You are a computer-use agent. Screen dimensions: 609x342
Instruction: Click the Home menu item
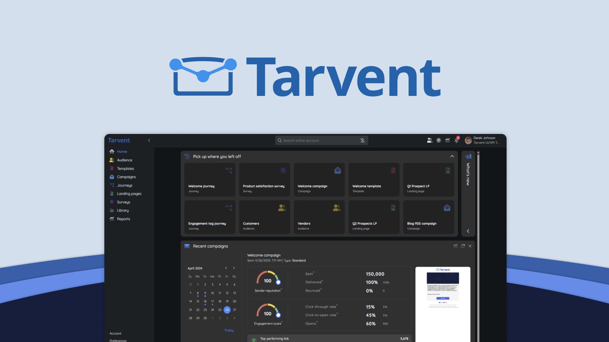pos(122,151)
